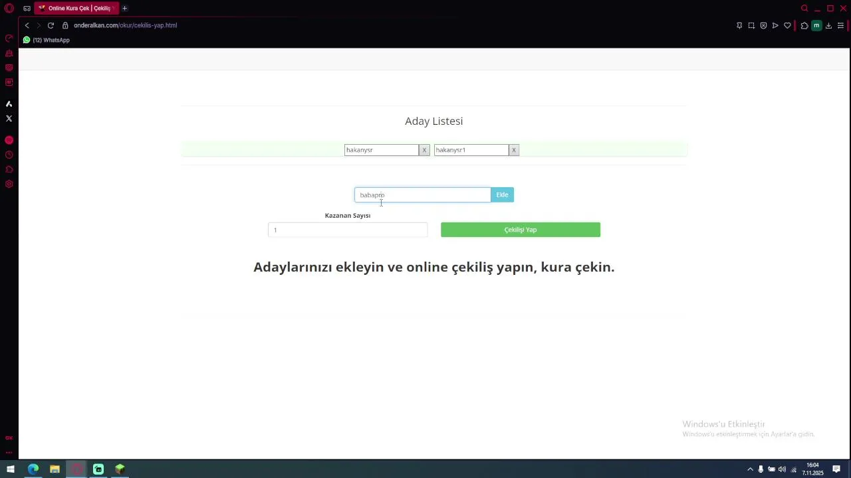The width and height of the screenshot is (851, 478).
Task: Click the hakanysr candidate field
Action: click(382, 150)
